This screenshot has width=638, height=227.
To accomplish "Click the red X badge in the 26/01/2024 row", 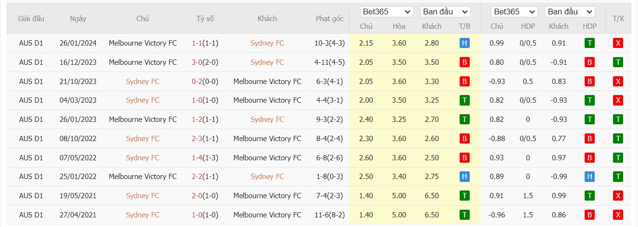I will (x=618, y=43).
